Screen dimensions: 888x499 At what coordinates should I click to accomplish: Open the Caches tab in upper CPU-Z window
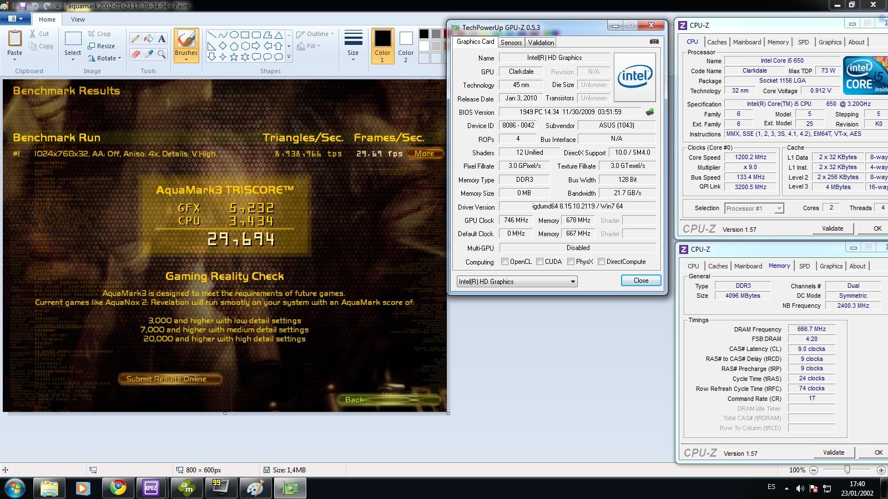click(717, 42)
